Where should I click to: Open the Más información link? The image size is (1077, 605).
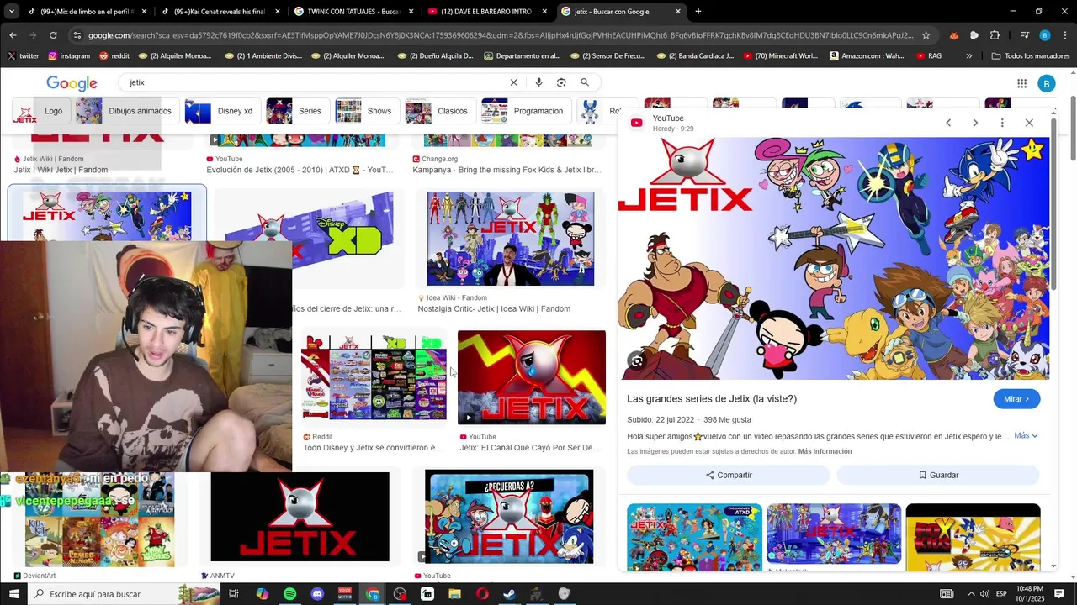click(825, 452)
